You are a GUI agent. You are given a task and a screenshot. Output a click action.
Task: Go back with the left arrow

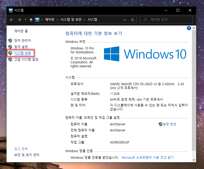[x=12, y=20]
